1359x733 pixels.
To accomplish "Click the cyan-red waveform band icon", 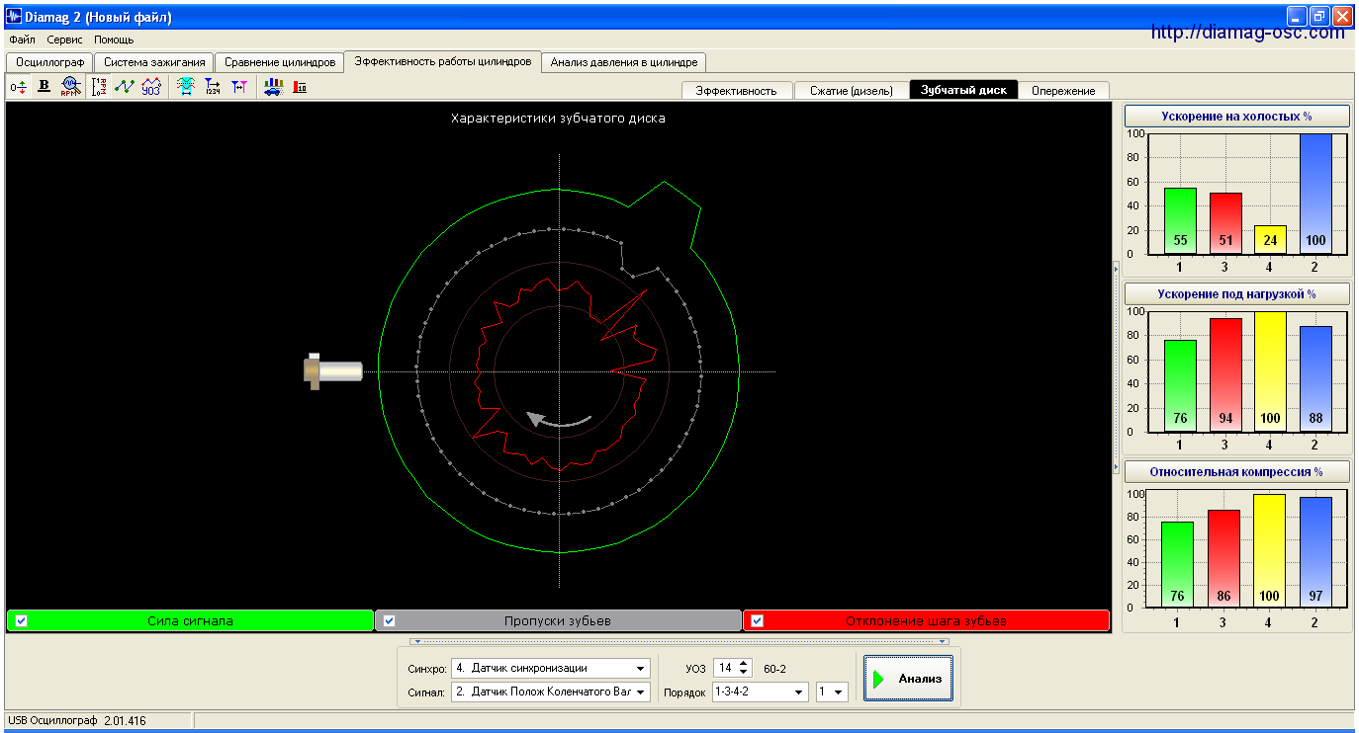I will [x=186, y=87].
